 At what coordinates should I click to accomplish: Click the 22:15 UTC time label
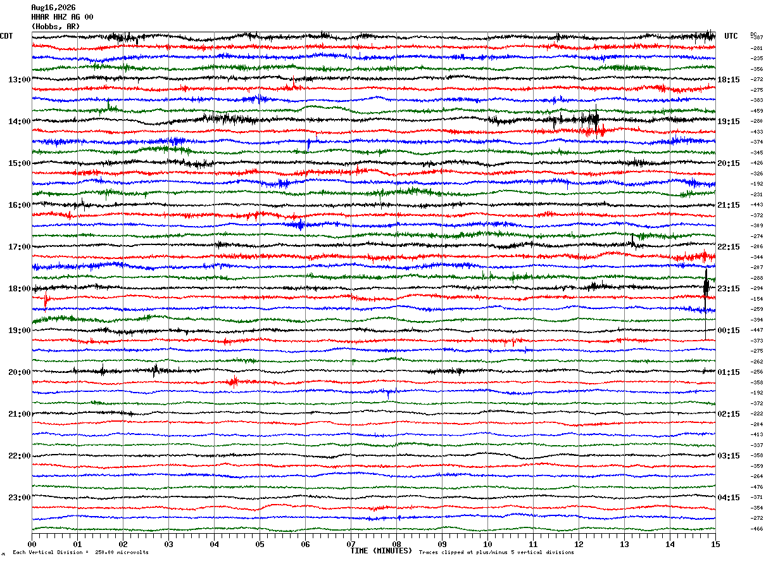729,247
